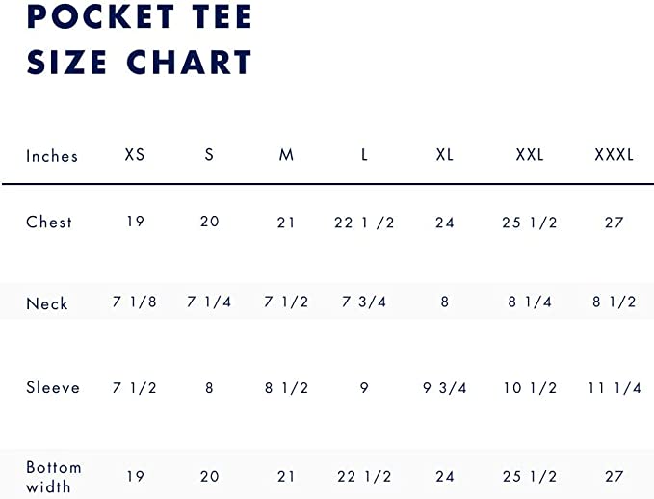Click chest value 20 for size S
Image resolution: width=654 pixels, height=499 pixels.
209,222
